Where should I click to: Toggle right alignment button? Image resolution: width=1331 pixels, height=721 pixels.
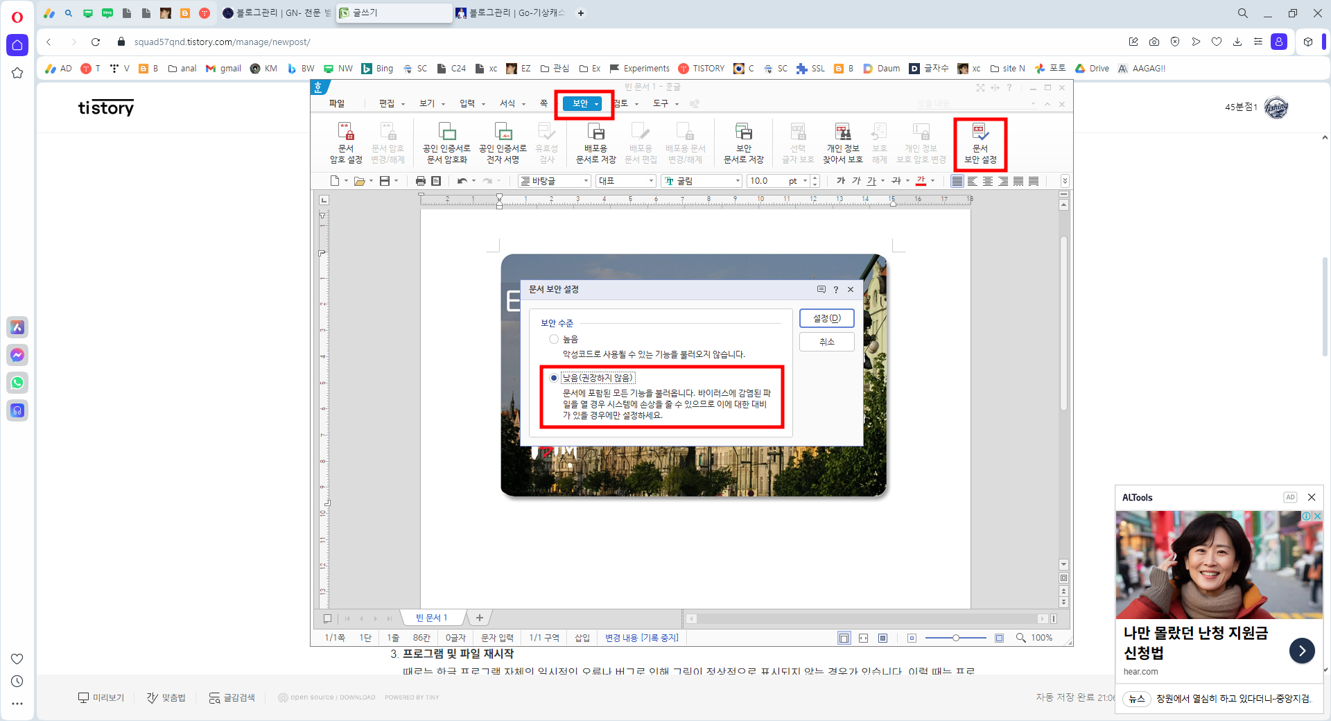[x=1002, y=181]
